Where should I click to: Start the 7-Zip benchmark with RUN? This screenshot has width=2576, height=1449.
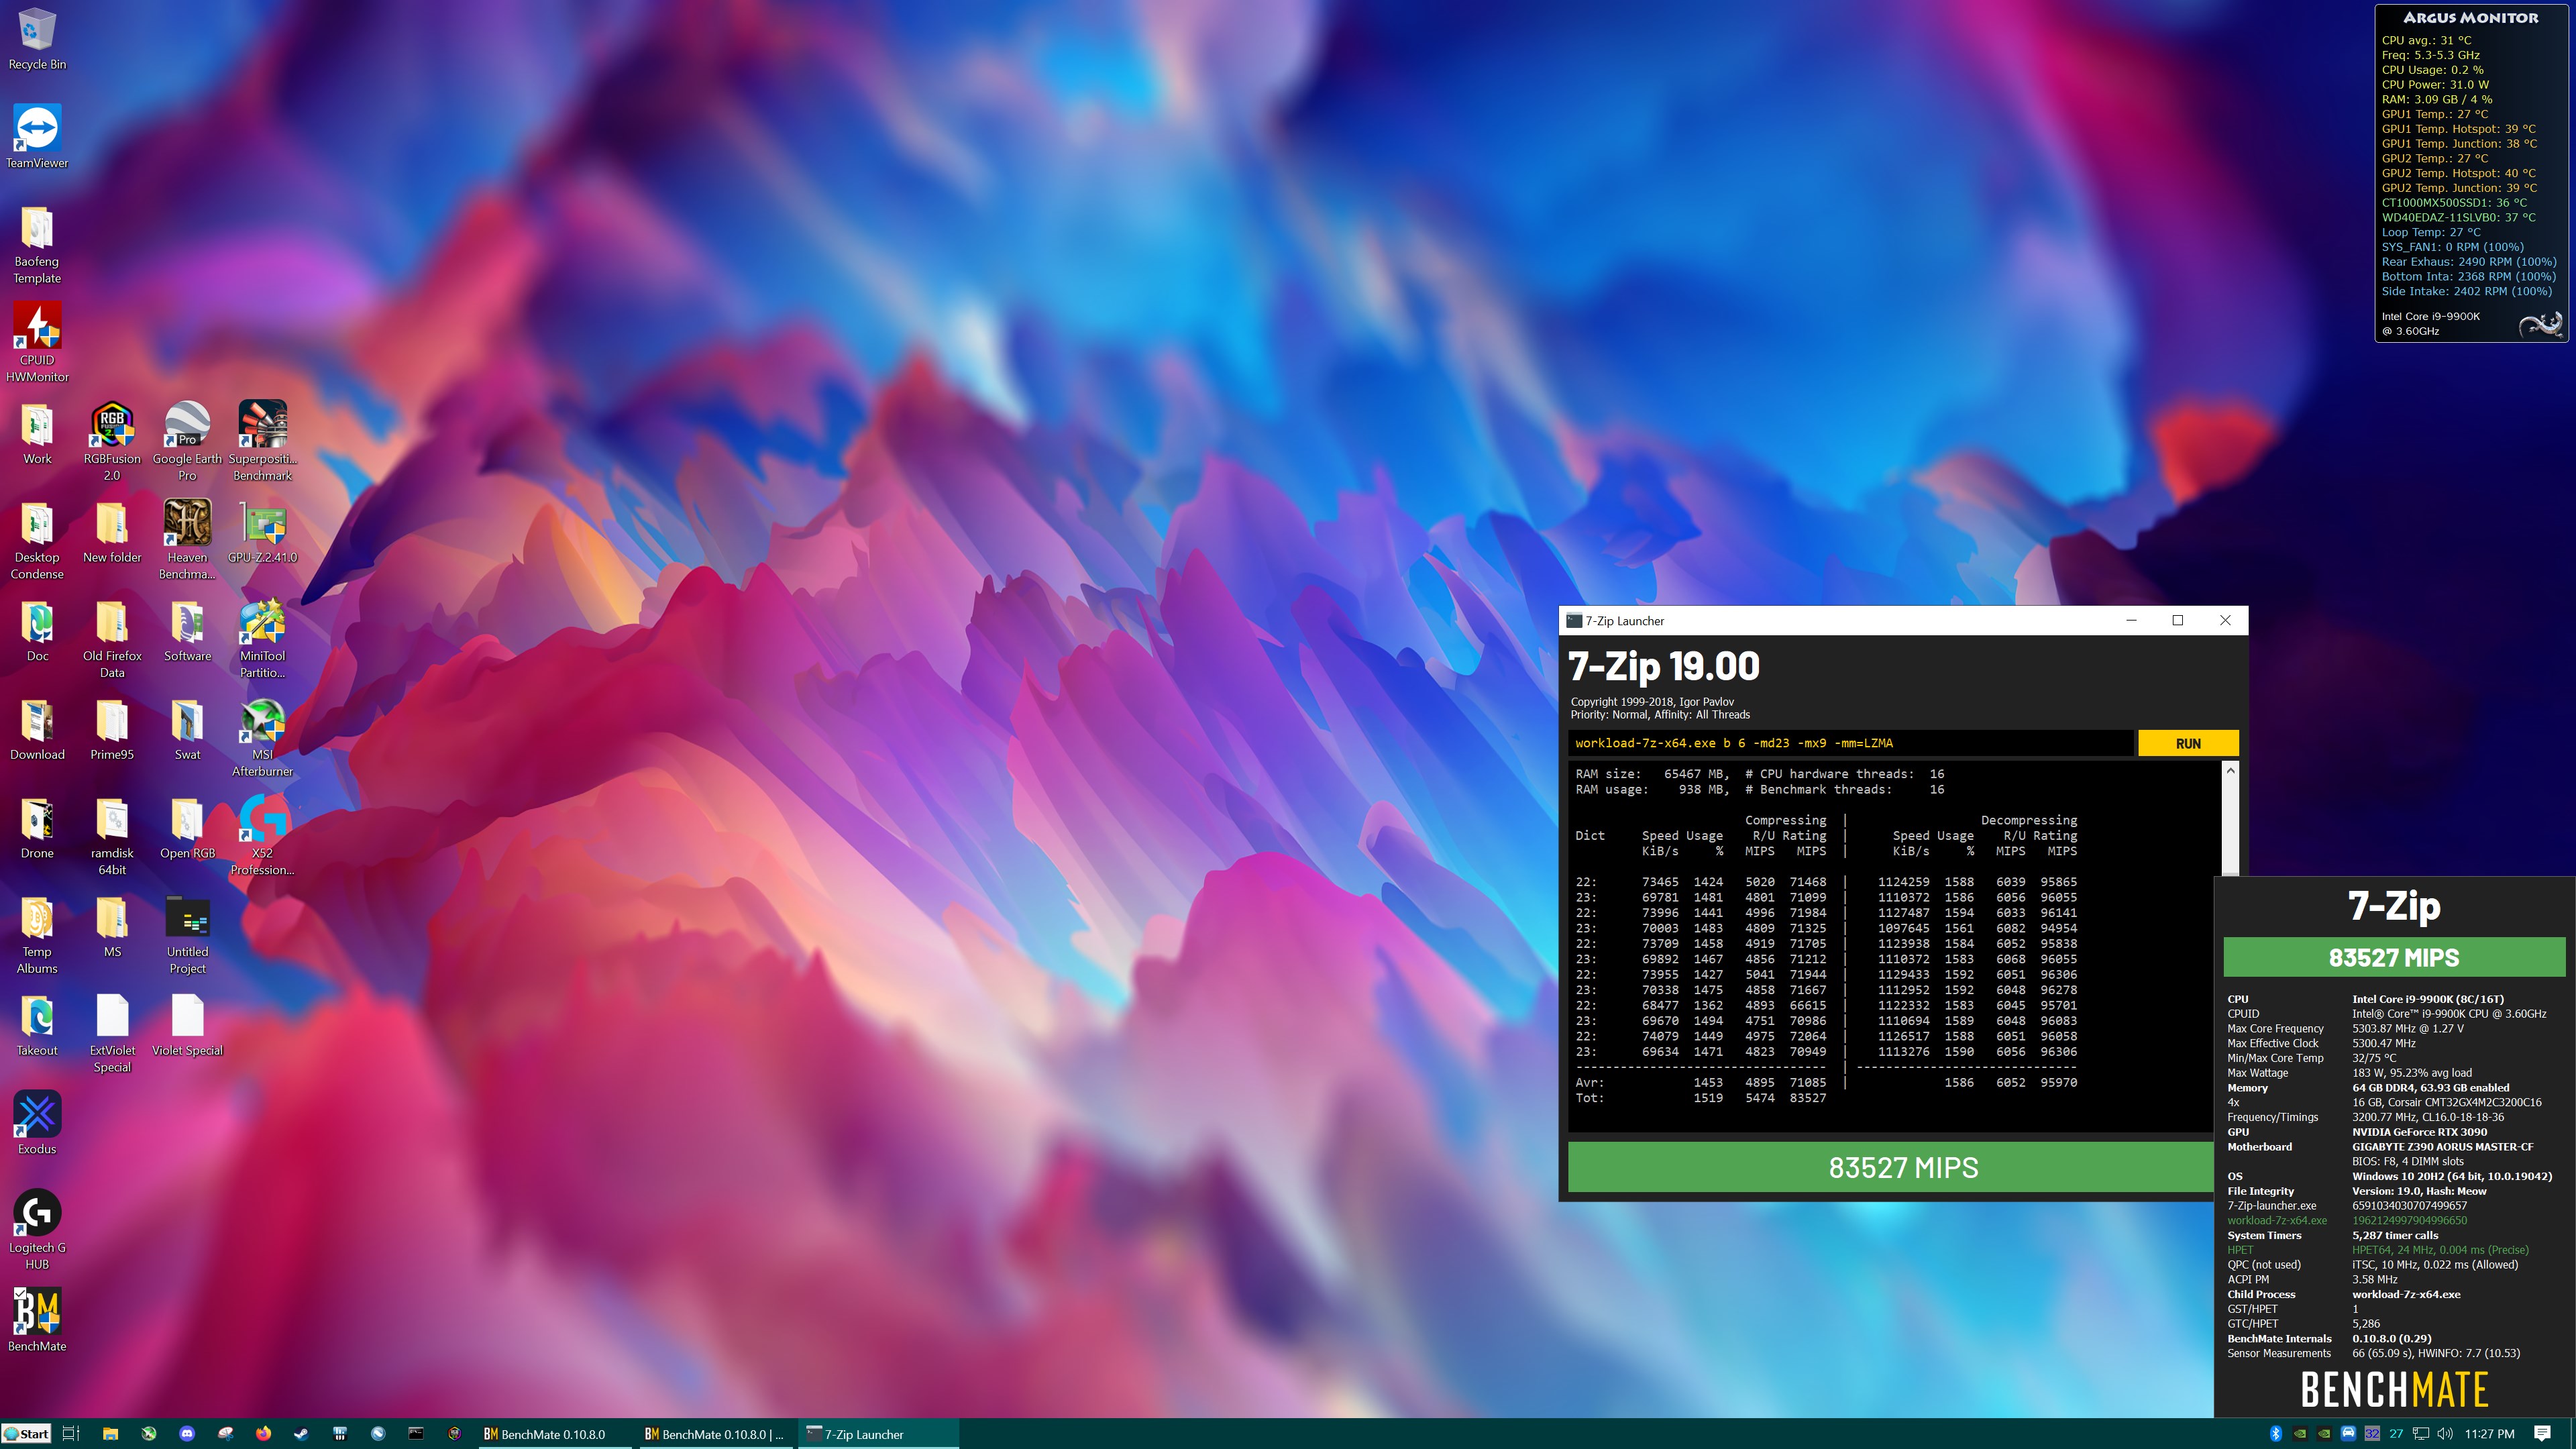2187,743
